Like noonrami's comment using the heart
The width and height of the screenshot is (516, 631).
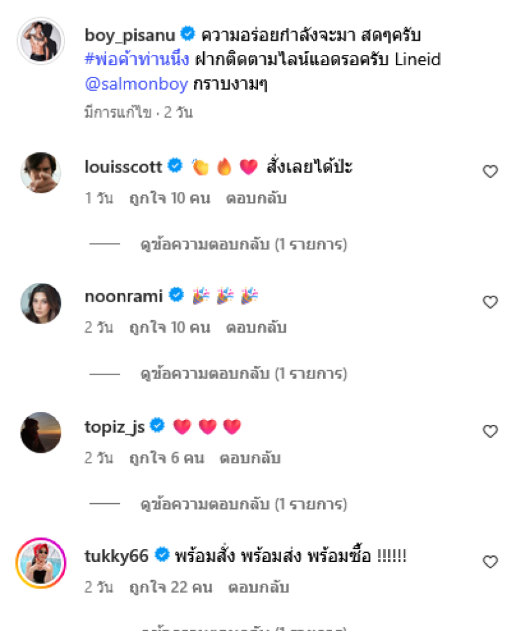tap(490, 302)
